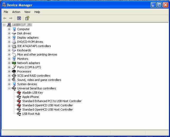Open the Action menu
This screenshot has width=170, height=137.
click(16, 12)
